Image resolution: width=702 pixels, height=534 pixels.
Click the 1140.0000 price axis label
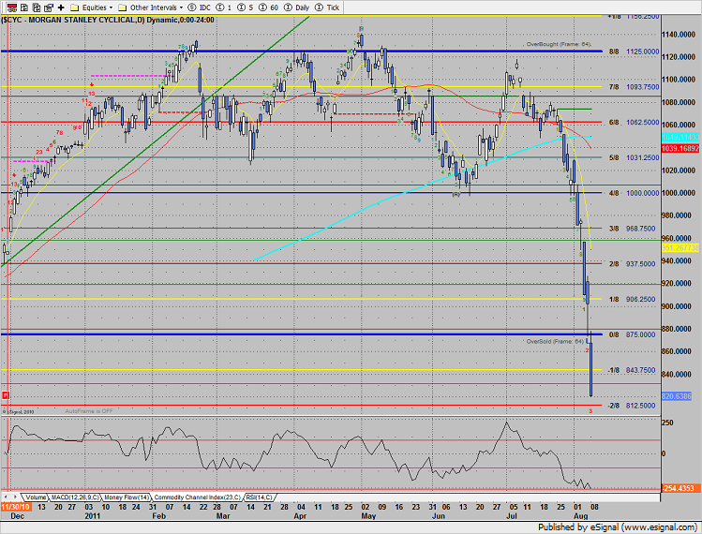tap(679, 34)
